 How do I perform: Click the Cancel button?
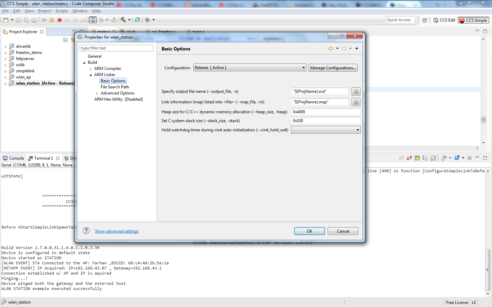pyautogui.click(x=343, y=231)
